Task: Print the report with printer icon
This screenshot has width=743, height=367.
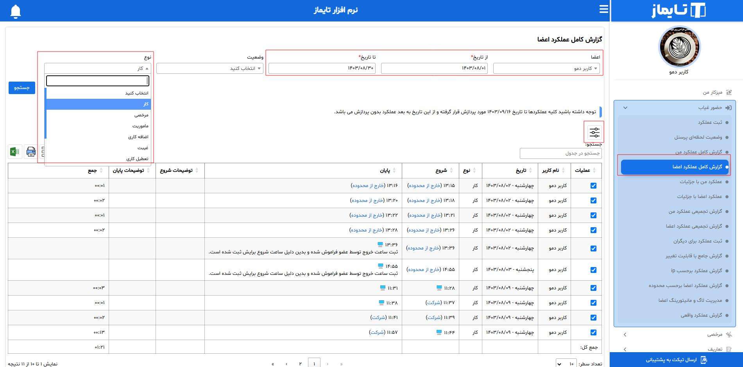Action: [x=31, y=151]
